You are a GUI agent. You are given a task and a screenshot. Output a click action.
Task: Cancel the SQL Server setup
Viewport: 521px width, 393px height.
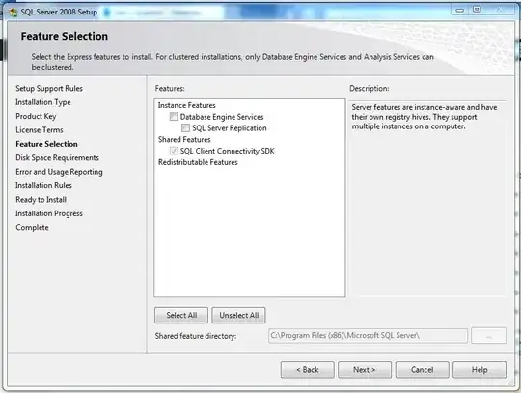[x=422, y=370]
